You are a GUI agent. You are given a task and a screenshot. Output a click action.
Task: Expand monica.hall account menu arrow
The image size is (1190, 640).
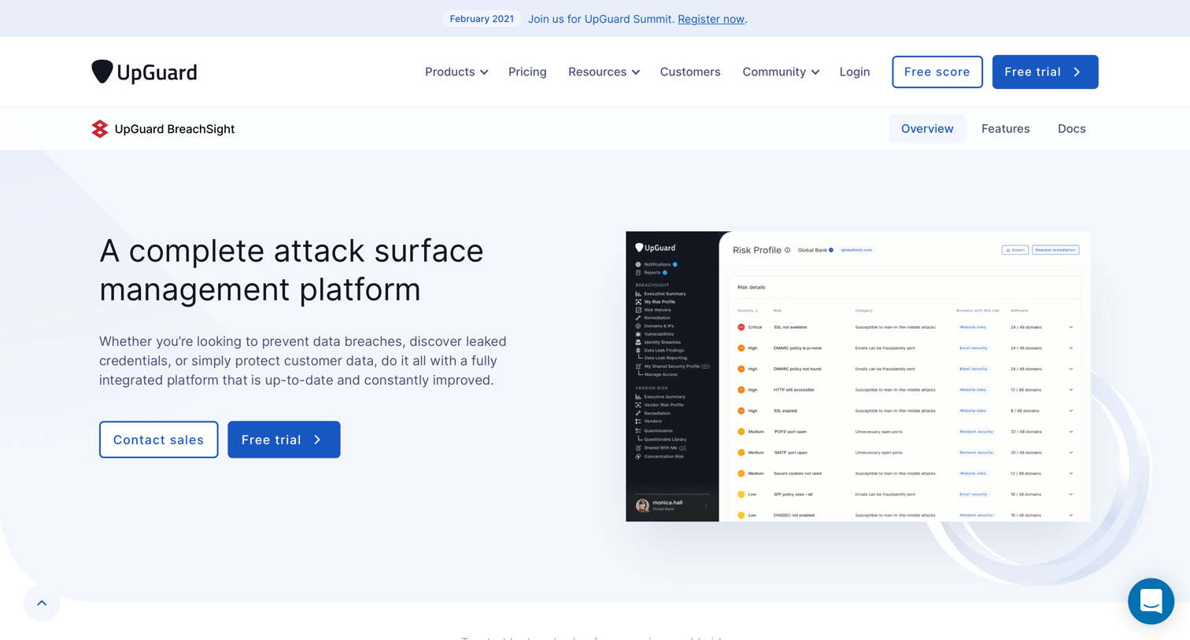point(706,506)
